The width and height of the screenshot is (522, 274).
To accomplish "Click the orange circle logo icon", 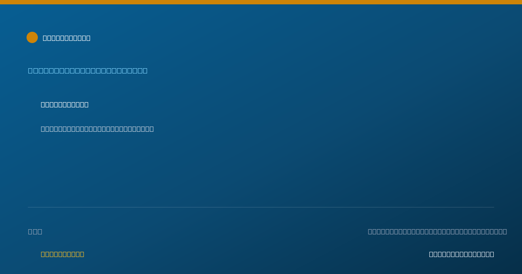I will pos(32,37).
